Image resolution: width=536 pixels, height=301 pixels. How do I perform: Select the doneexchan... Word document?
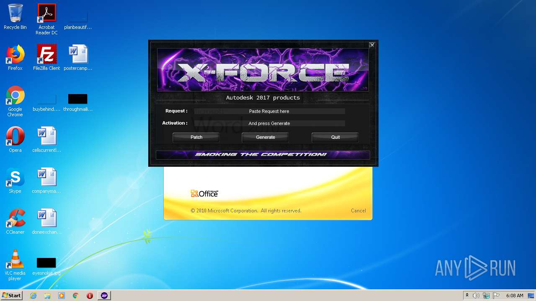pos(46,222)
